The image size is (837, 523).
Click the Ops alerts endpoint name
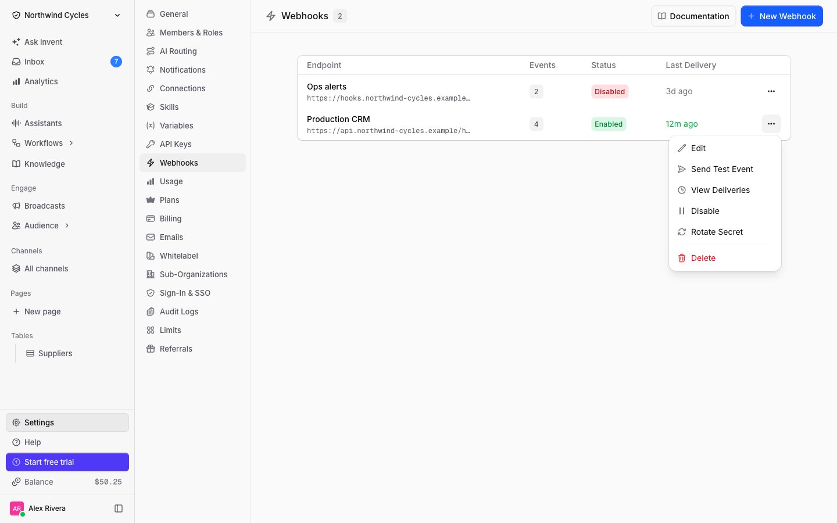pos(327,87)
